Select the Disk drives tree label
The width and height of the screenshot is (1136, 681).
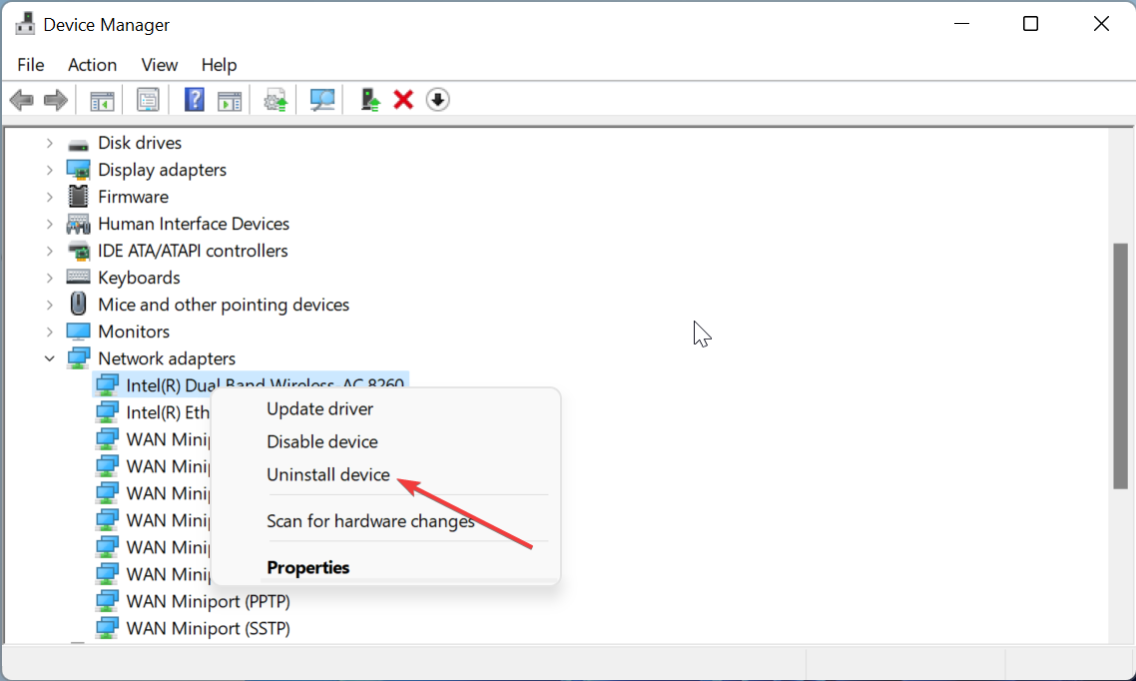tap(140, 143)
